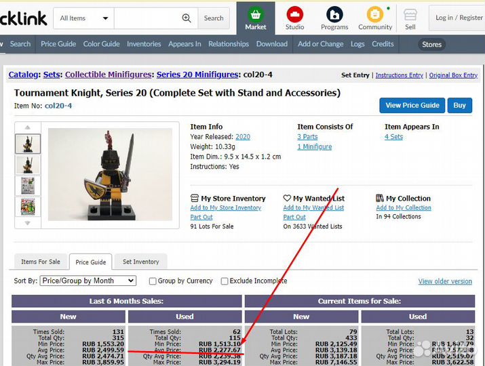Click the View Price Guide button
The image size is (485, 366).
pyautogui.click(x=412, y=105)
